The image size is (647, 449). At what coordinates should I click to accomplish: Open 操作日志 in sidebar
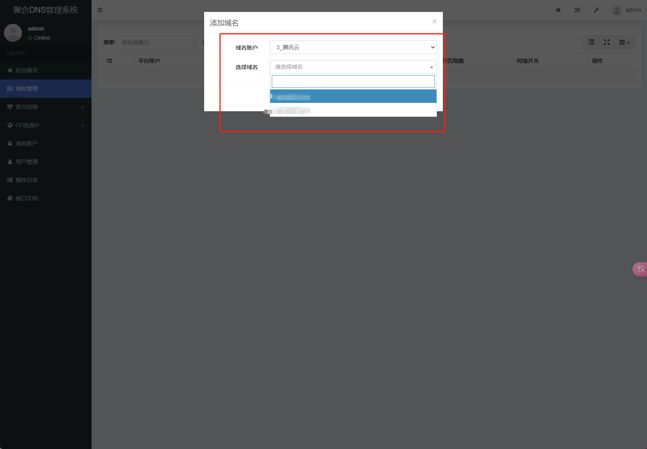click(x=46, y=180)
